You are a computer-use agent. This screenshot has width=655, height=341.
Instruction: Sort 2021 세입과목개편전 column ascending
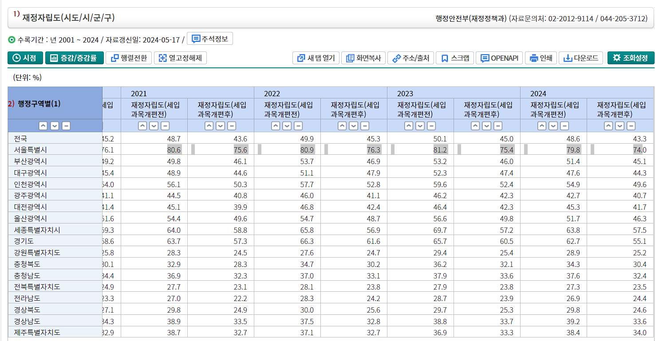click(x=142, y=126)
